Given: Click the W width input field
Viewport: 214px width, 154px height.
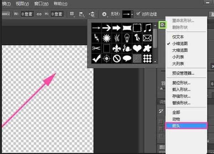Looking at the screenshot, I should (27, 14).
